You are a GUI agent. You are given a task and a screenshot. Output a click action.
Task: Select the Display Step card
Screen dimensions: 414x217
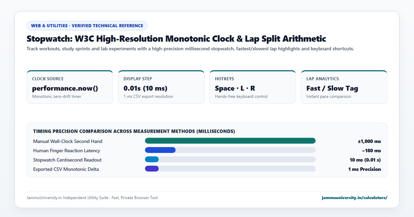161,87
